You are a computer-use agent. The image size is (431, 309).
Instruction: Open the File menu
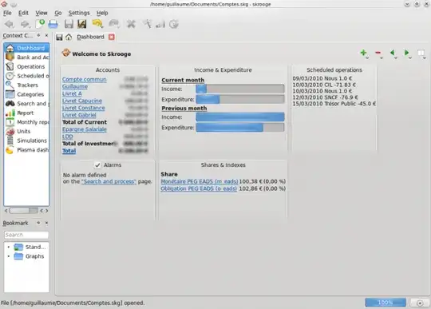coord(7,13)
